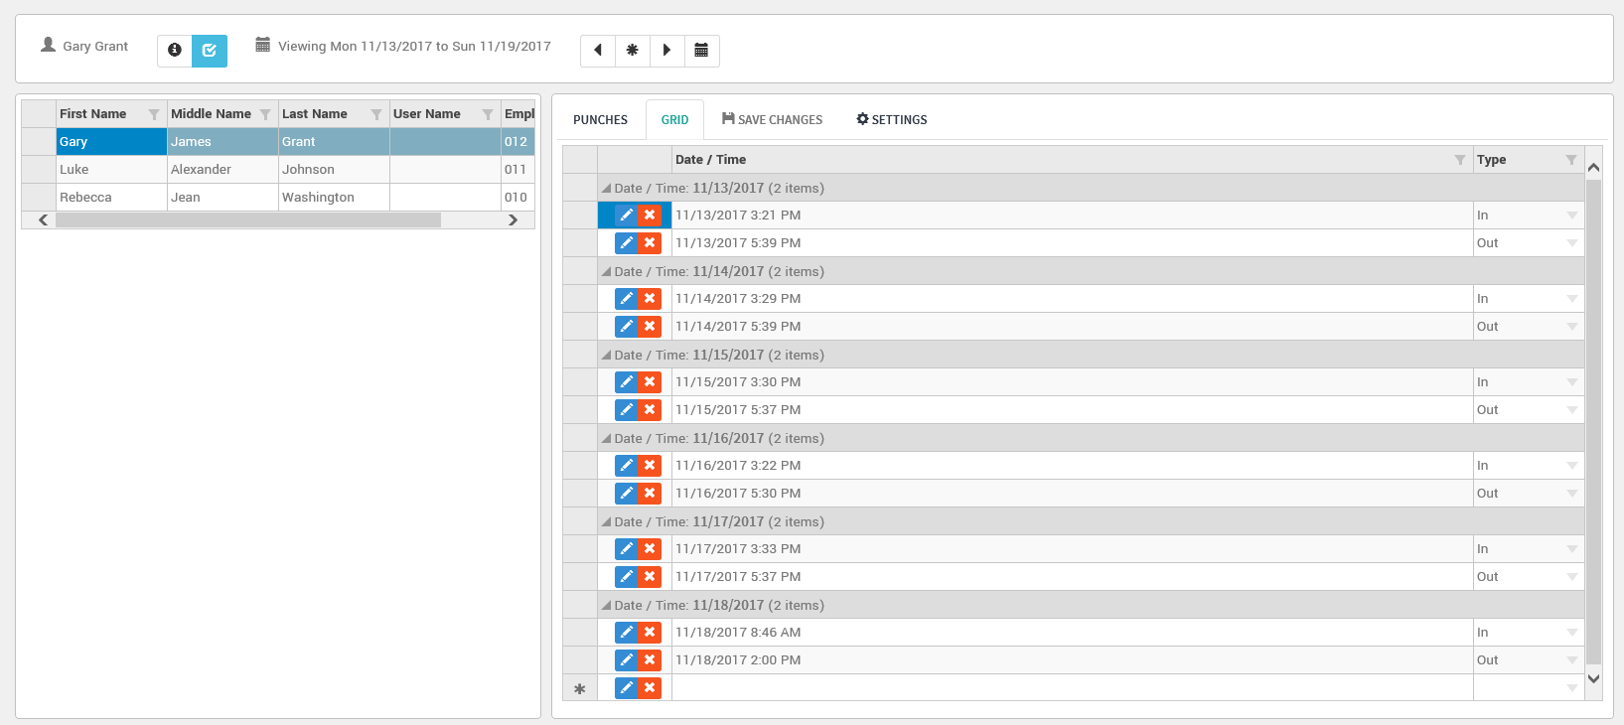Screen dimensions: 1624x725
Task: Filter the First Name column
Action: 154,114
